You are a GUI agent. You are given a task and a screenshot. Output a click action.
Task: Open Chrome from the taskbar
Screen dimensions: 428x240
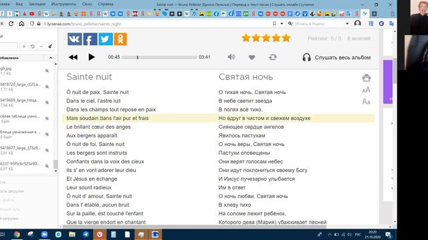tap(17, 234)
